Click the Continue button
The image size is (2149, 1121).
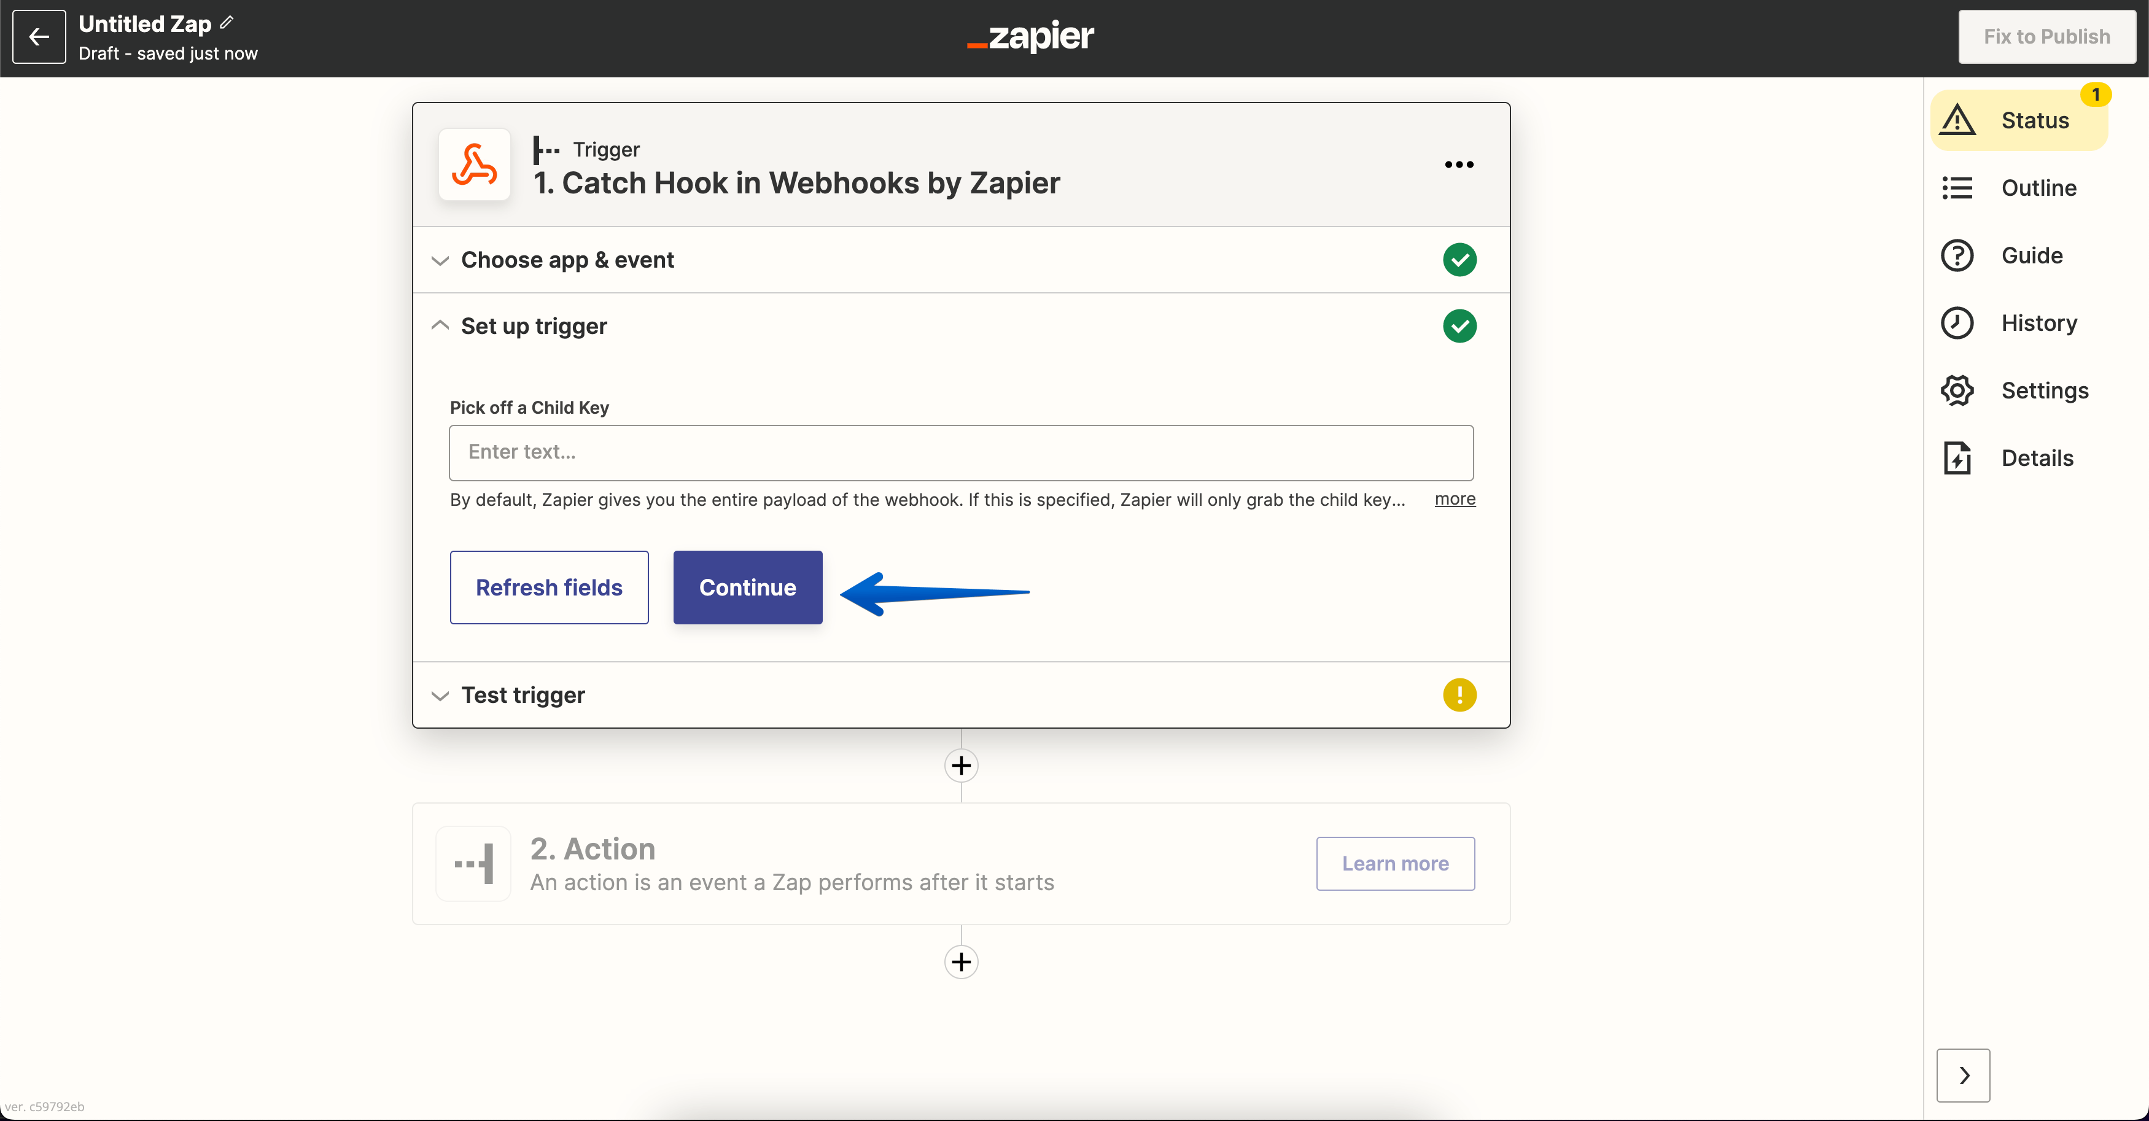click(x=747, y=587)
